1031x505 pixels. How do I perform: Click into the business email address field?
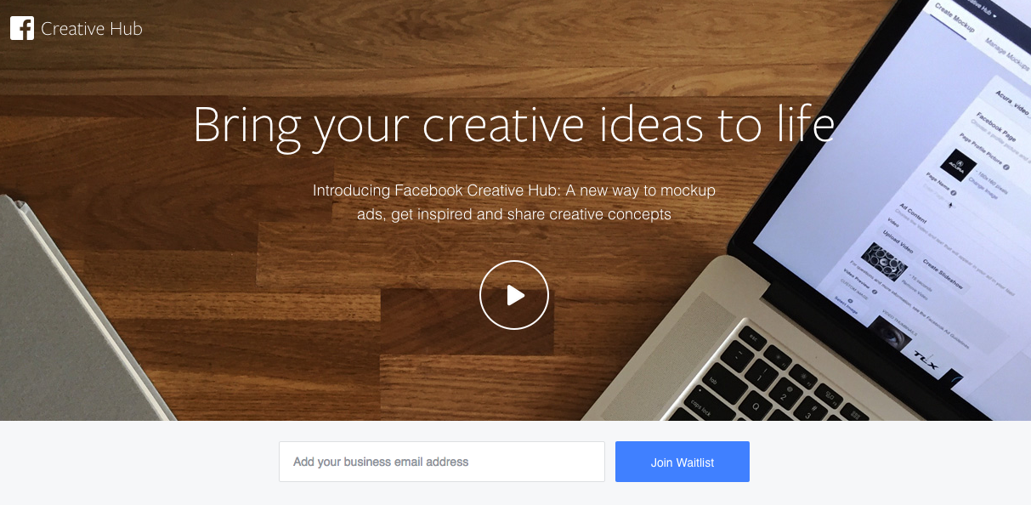coord(442,462)
